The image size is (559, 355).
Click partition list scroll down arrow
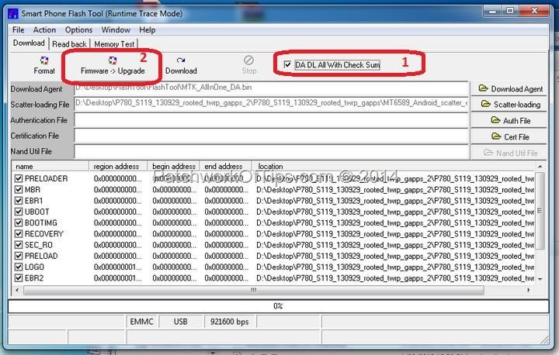tap(540, 279)
